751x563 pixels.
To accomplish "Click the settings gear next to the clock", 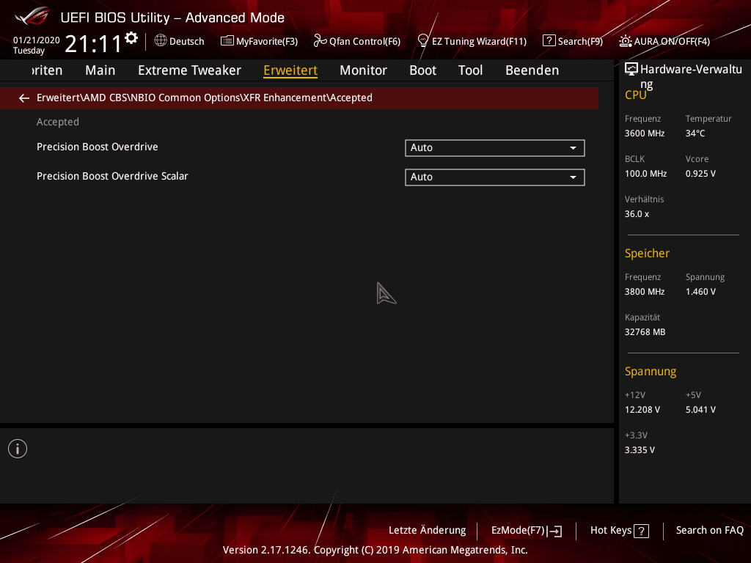I will 131,38.
